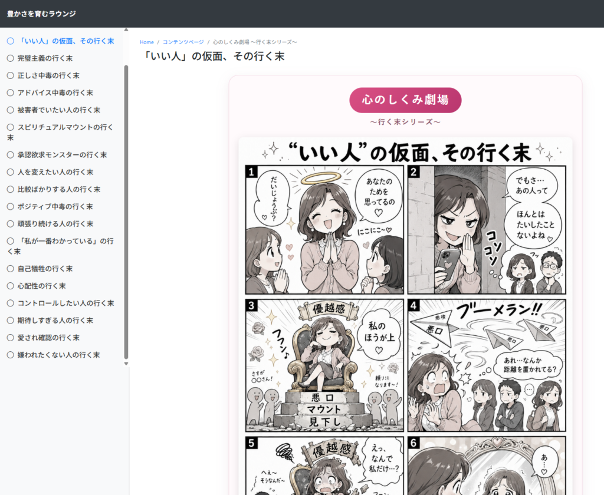Click manga panel 4 with ブーメラン planes
604x495 pixels.
(487, 365)
